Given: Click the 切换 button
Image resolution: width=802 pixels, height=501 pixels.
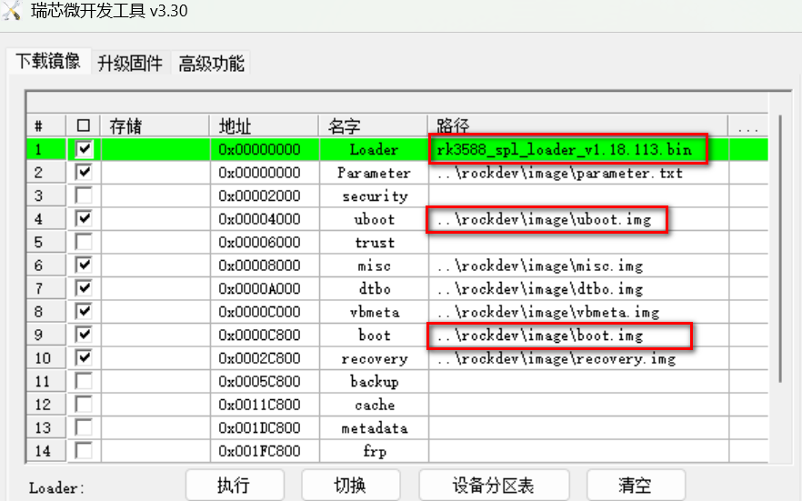Looking at the screenshot, I should (352, 485).
